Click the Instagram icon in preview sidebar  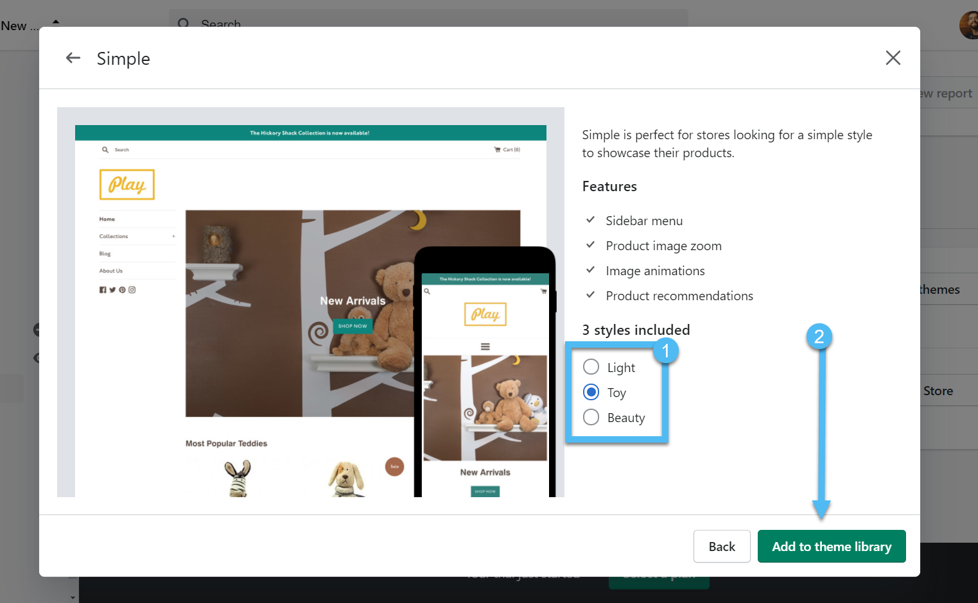(x=132, y=290)
